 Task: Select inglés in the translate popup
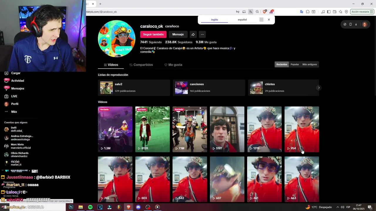(214, 20)
